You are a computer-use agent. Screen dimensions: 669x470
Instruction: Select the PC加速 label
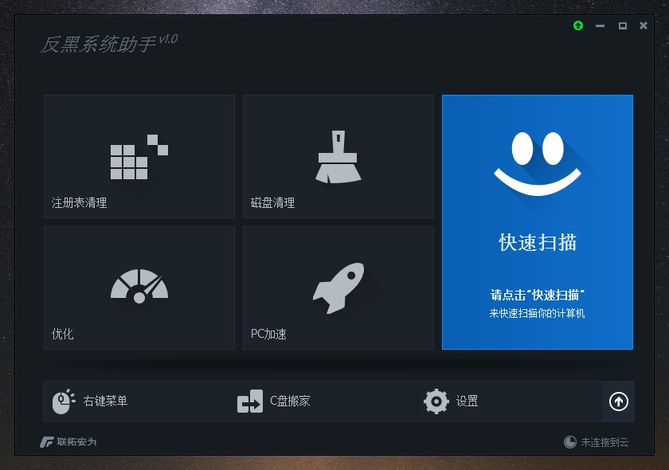(x=269, y=334)
